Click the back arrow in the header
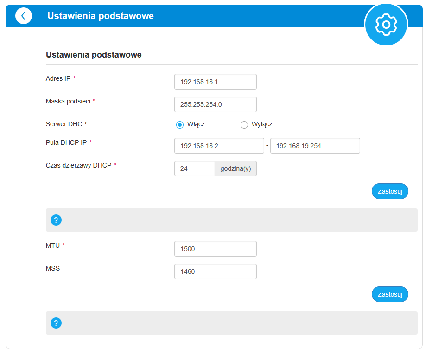Viewport: 432px width, 362px height. point(24,16)
